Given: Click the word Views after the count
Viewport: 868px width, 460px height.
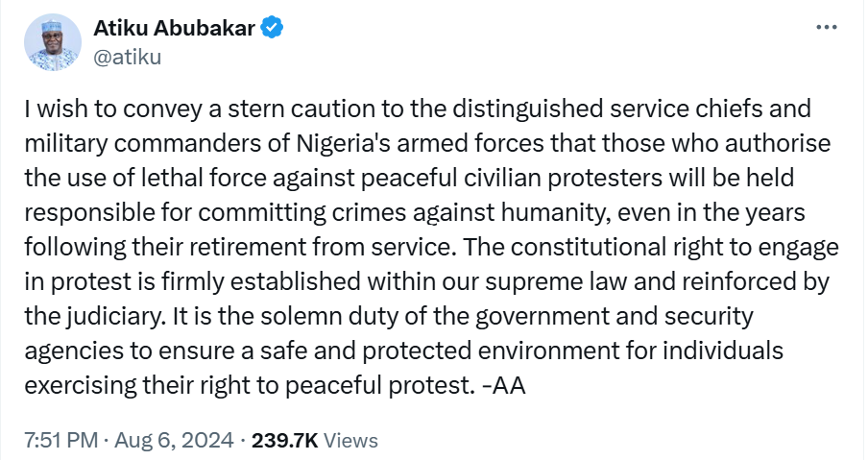Looking at the screenshot, I should [x=350, y=441].
